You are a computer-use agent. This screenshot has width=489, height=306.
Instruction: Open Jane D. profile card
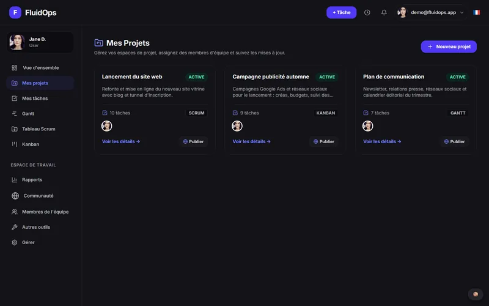(x=40, y=42)
